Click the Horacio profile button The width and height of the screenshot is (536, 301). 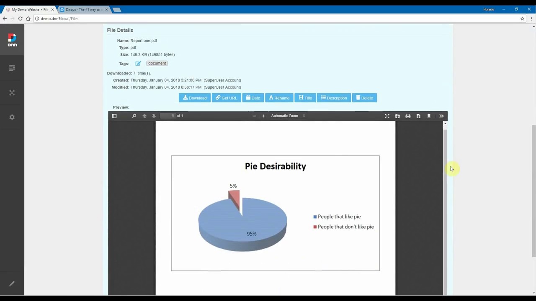click(x=489, y=9)
